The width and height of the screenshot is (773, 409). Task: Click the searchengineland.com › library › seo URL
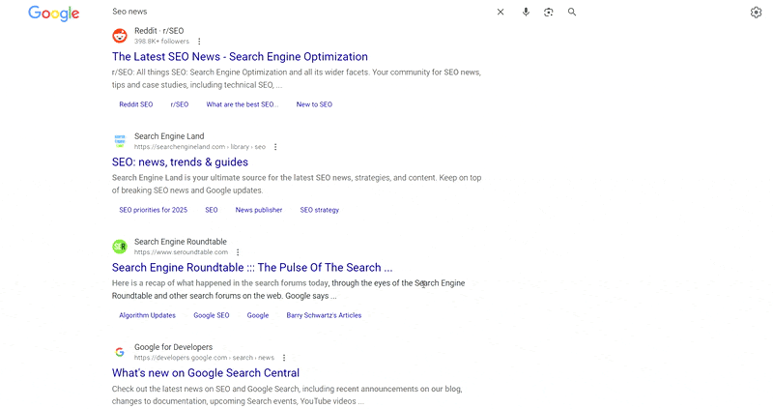pos(200,147)
